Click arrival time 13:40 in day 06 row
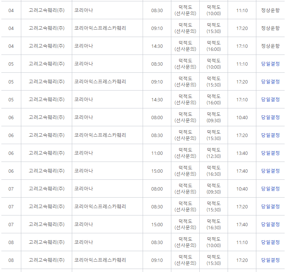The width and height of the screenshot is (286, 272). (242, 153)
